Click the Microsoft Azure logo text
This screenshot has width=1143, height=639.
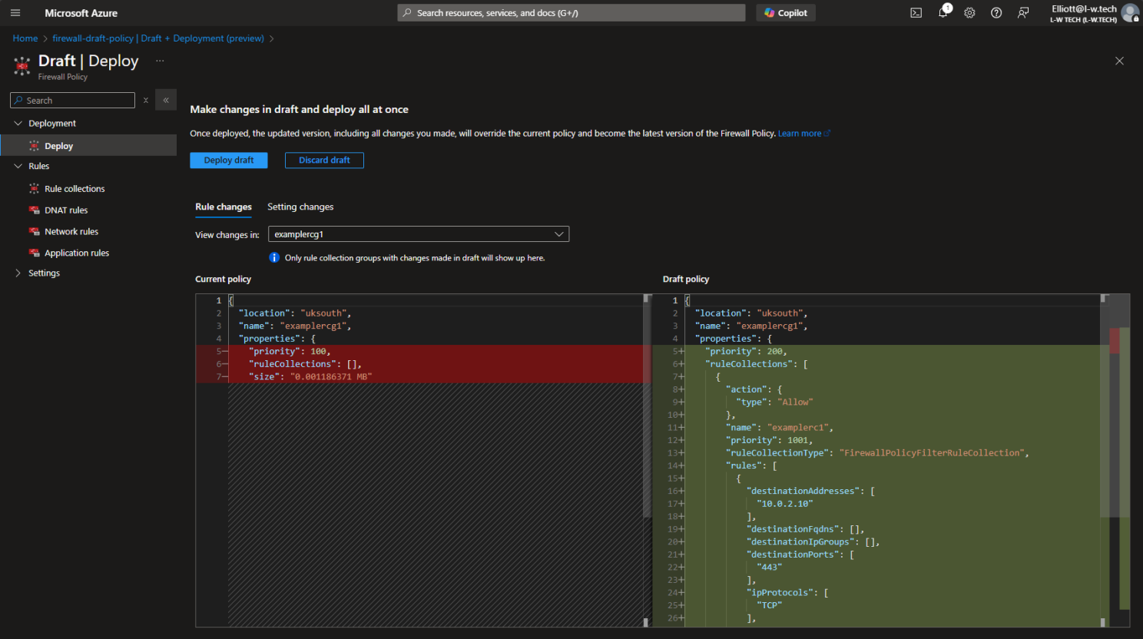pos(81,13)
